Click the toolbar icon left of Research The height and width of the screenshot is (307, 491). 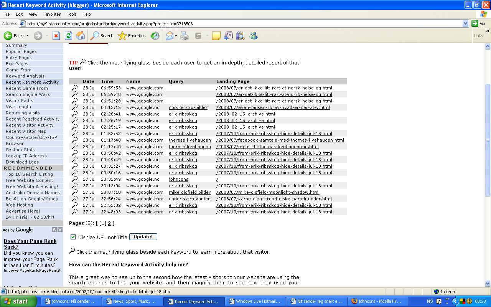coord(228,36)
